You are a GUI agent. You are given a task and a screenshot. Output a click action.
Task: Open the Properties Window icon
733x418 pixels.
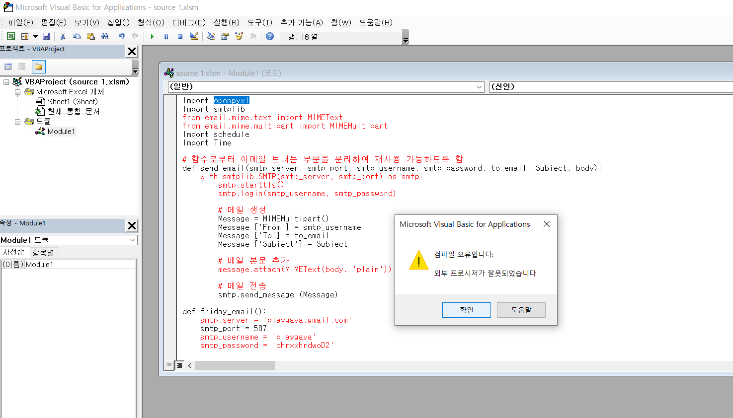click(225, 36)
